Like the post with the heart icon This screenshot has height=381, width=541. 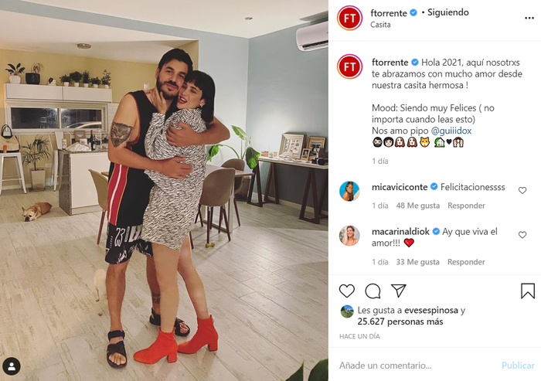[347, 291]
